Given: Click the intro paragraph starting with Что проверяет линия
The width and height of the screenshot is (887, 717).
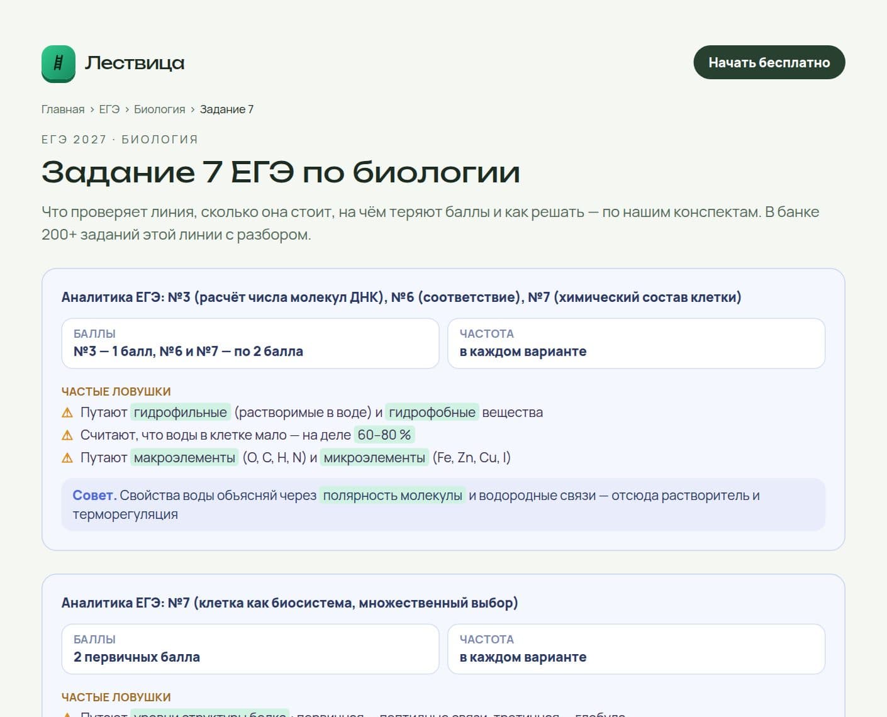Looking at the screenshot, I should [x=430, y=223].
